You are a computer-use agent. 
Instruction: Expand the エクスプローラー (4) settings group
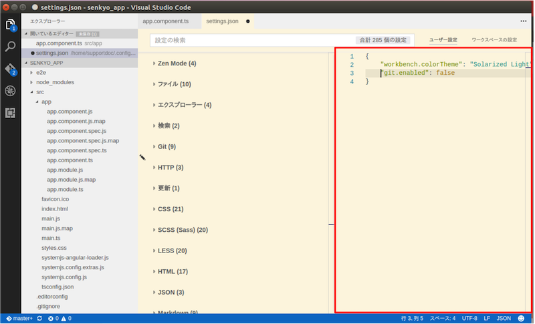182,105
